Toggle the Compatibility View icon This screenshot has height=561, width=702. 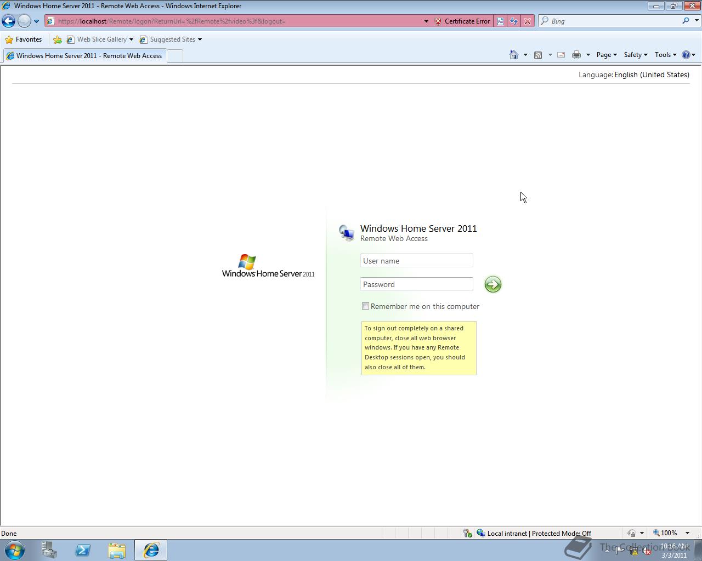[500, 21]
